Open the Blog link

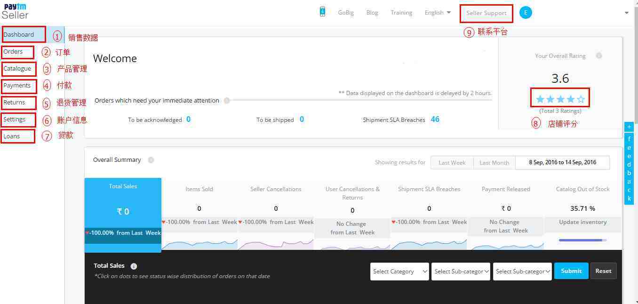(x=372, y=13)
